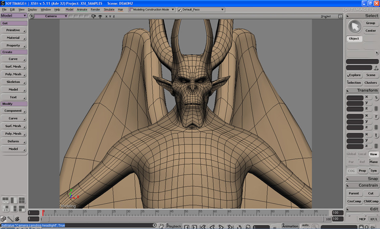The height and width of the screenshot is (229, 380).
Task: Click the script editor scroll icon
Action: [161, 226]
